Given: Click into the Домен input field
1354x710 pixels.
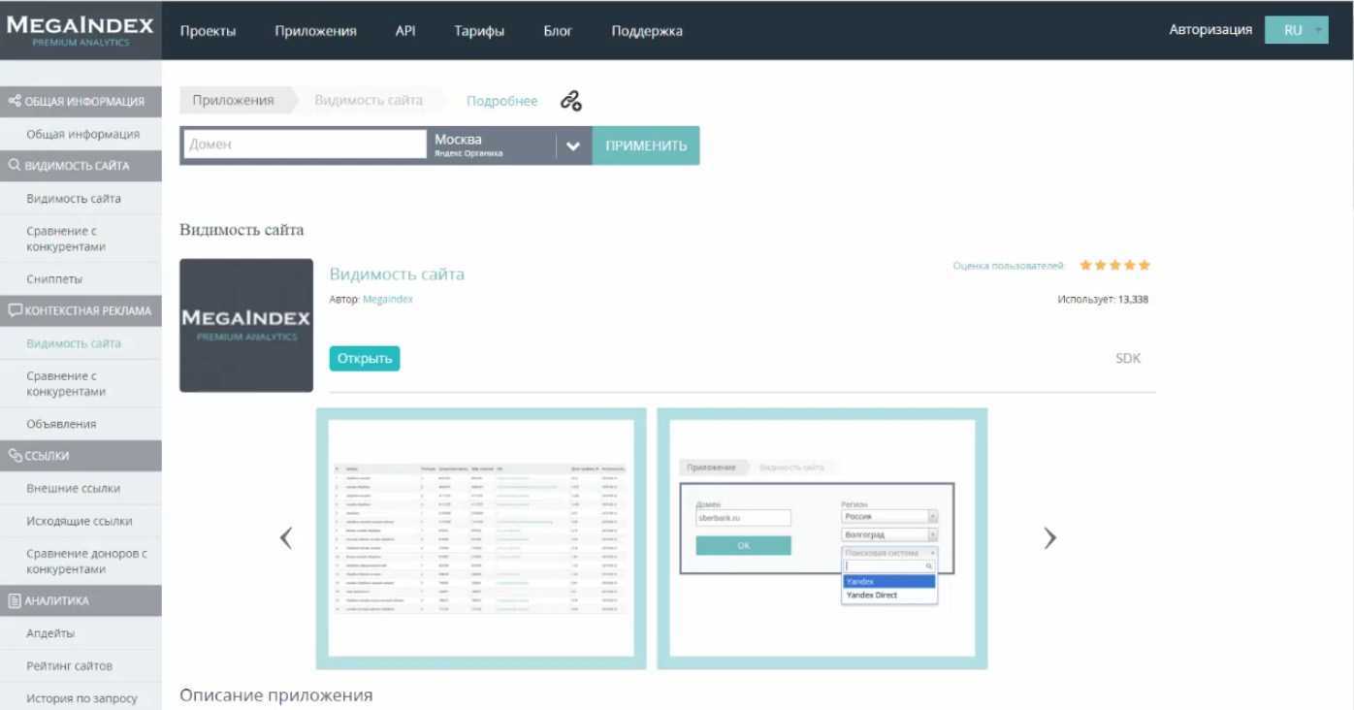Looking at the screenshot, I should pos(305,145).
